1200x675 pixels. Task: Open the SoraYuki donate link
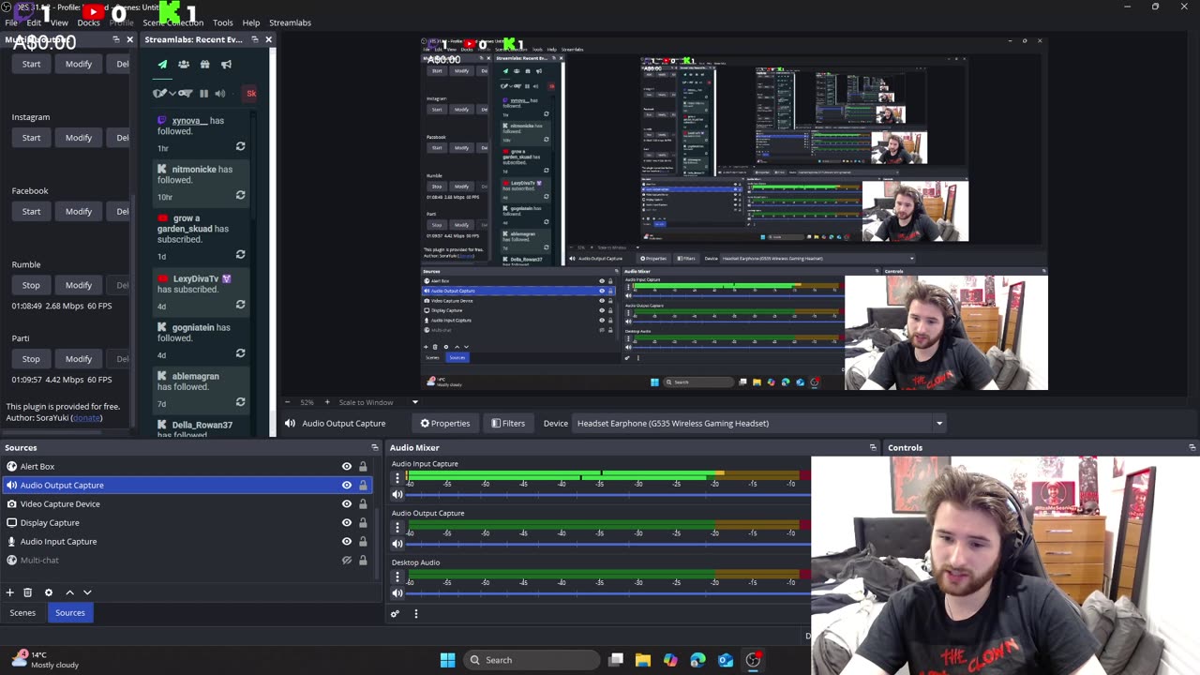click(x=86, y=418)
